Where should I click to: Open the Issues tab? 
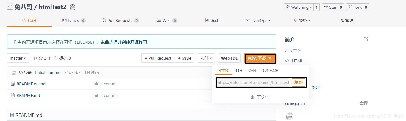pyautogui.click(x=74, y=20)
